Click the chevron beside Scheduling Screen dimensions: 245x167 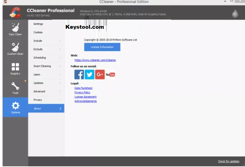click(x=60, y=57)
